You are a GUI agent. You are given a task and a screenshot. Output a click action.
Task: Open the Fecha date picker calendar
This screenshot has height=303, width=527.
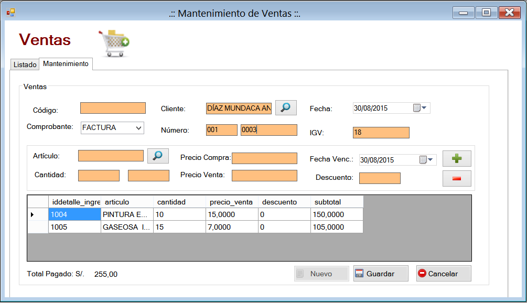[x=423, y=107]
